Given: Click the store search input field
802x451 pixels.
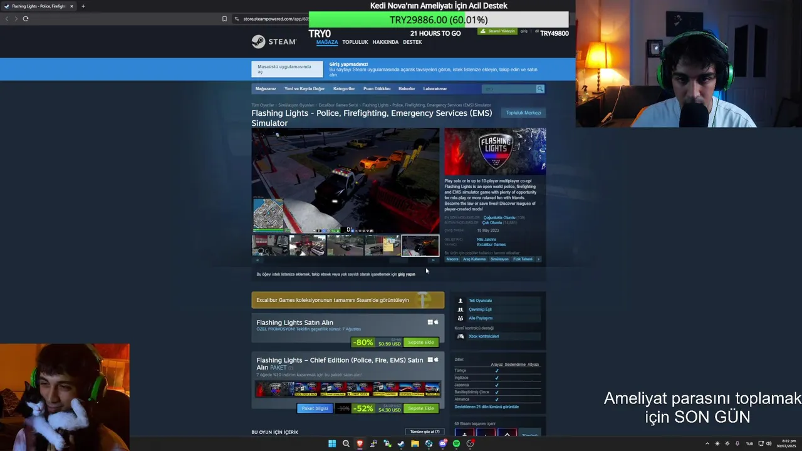Looking at the screenshot, I should (x=509, y=89).
